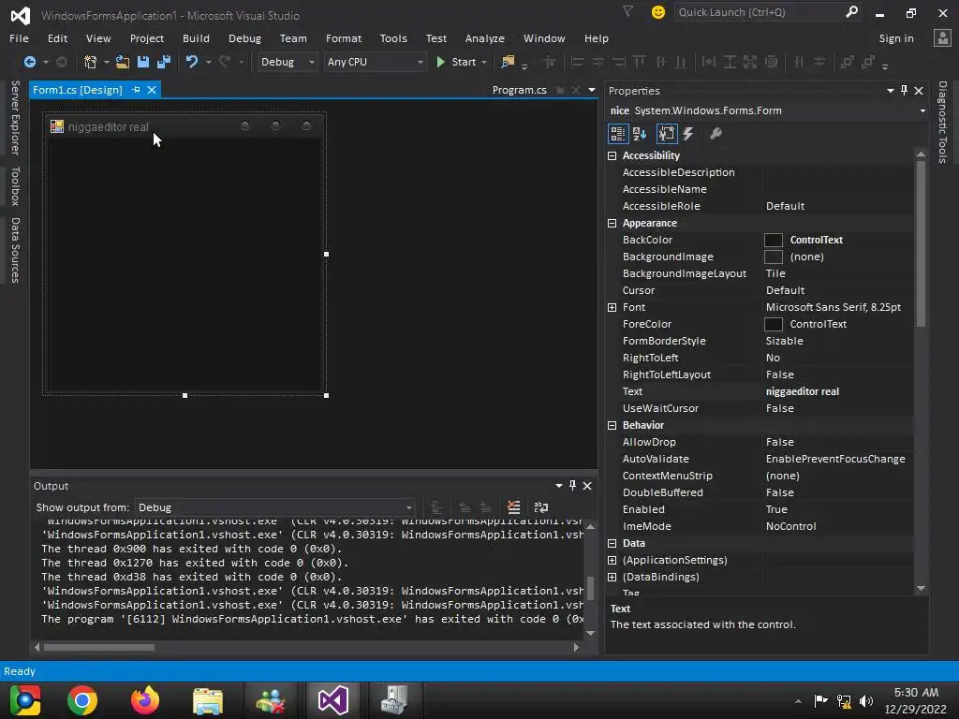The image size is (959, 719).
Task: Click the Quick Launch search magnifier icon
Action: (x=851, y=11)
